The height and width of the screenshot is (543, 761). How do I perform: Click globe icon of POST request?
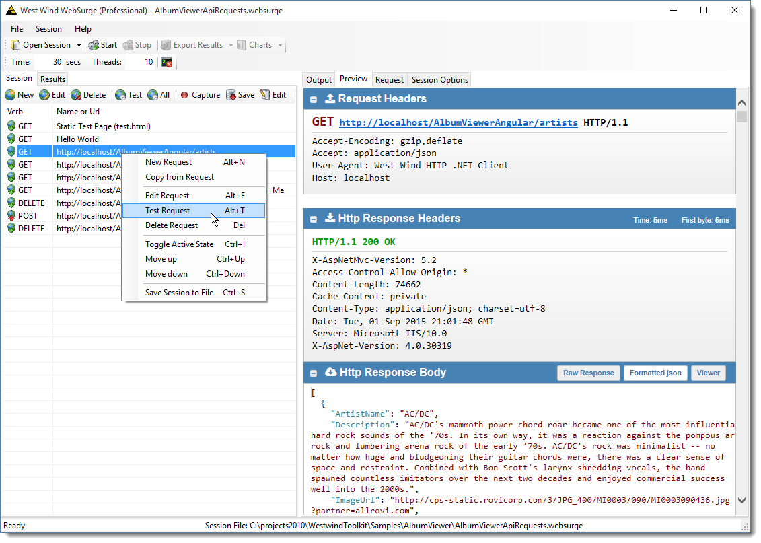pos(11,215)
